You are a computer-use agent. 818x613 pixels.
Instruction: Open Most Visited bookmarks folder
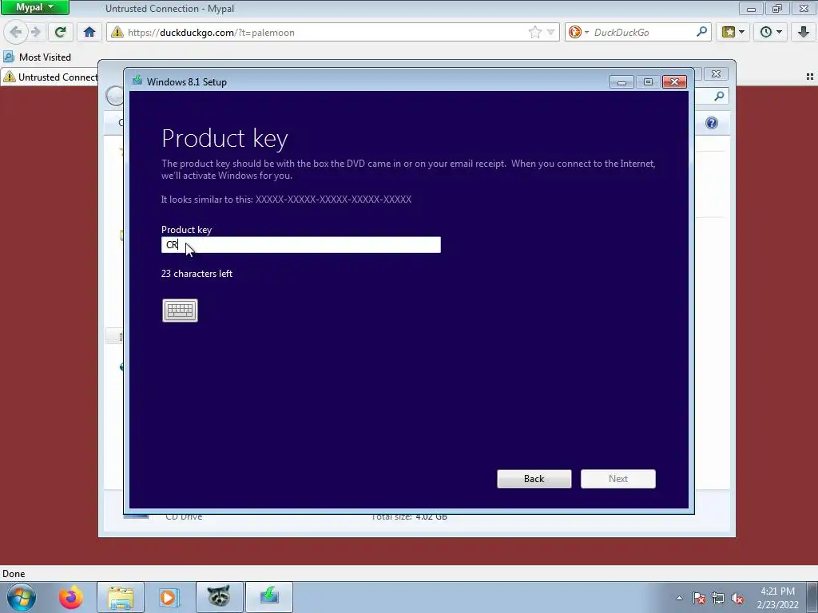pyautogui.click(x=37, y=57)
